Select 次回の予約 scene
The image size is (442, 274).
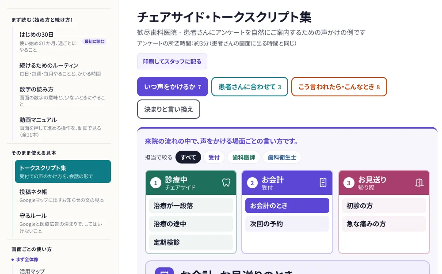pyautogui.click(x=287, y=224)
